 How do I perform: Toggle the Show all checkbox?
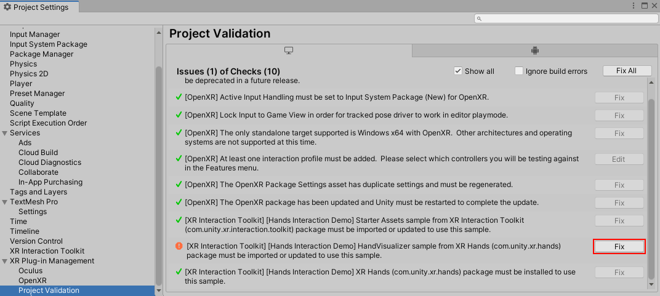pyautogui.click(x=458, y=71)
